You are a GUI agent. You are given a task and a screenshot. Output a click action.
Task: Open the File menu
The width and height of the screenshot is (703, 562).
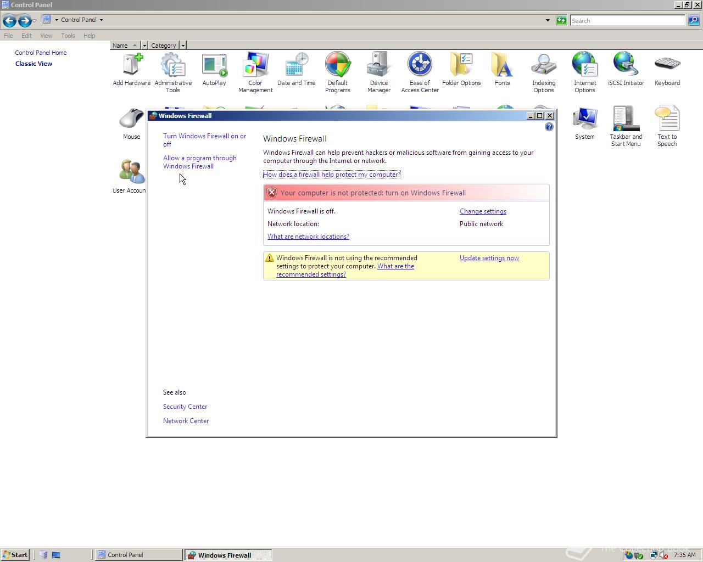pyautogui.click(x=8, y=36)
